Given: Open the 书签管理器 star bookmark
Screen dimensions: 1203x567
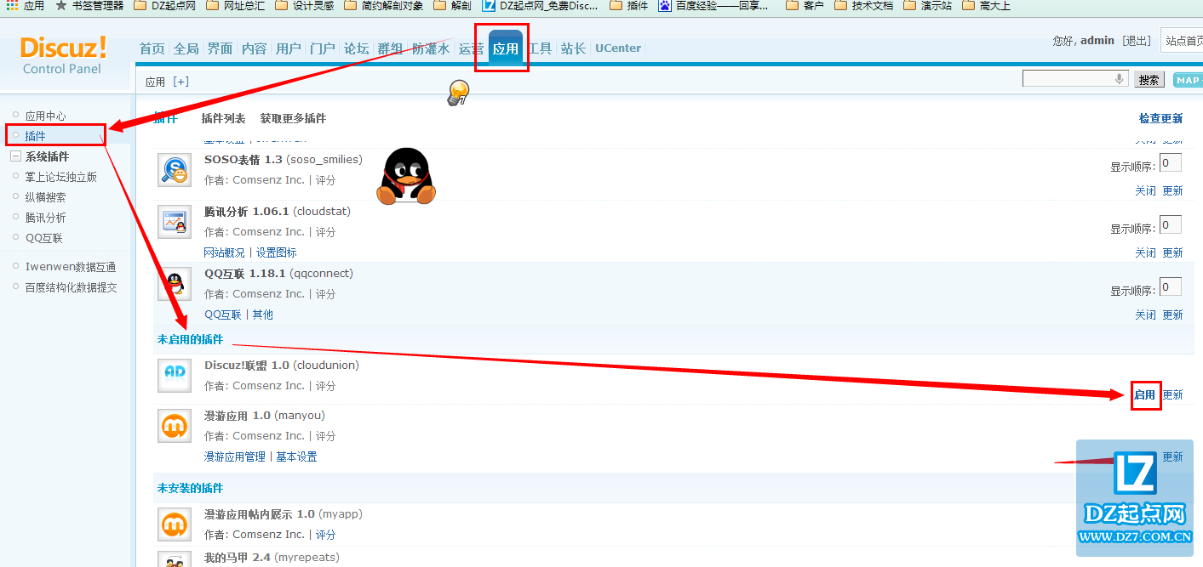Looking at the screenshot, I should (x=89, y=5).
